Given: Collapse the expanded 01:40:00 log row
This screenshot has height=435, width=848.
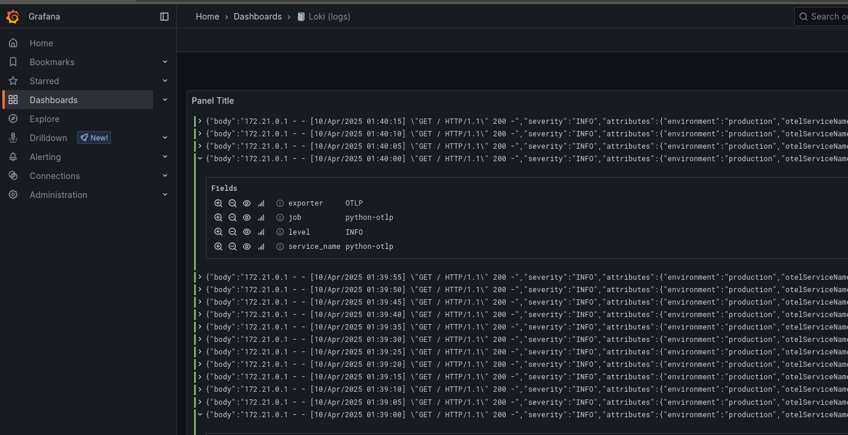Looking at the screenshot, I should [200, 159].
